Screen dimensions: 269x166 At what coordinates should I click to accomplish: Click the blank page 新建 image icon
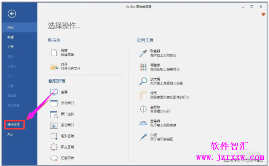pos(54,53)
